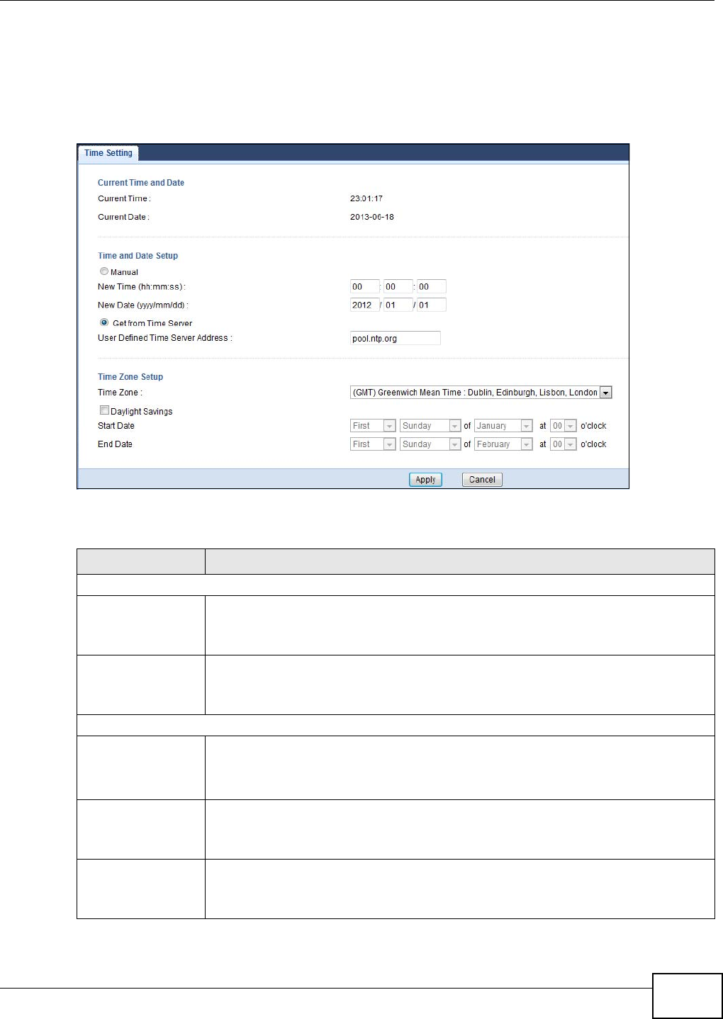Open End Date week-order dropdown (First)
Viewport: 723px width, 1019px height.
(372, 444)
